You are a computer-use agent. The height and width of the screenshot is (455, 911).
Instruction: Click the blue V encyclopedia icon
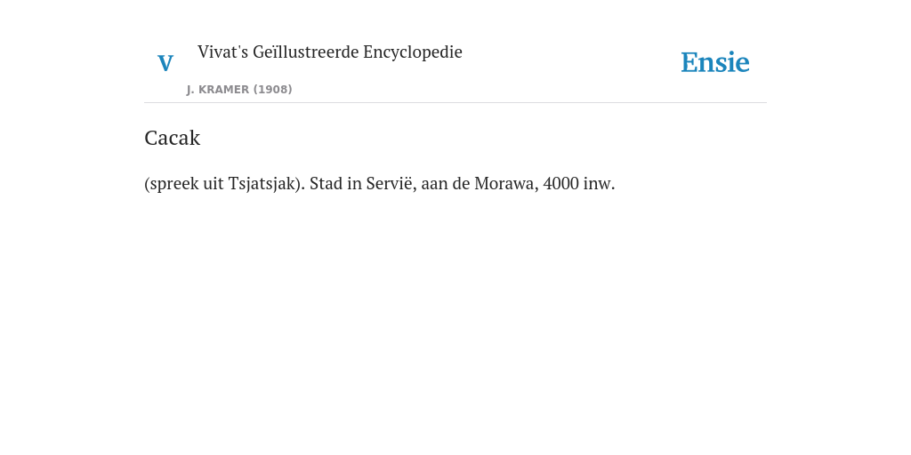[165, 63]
